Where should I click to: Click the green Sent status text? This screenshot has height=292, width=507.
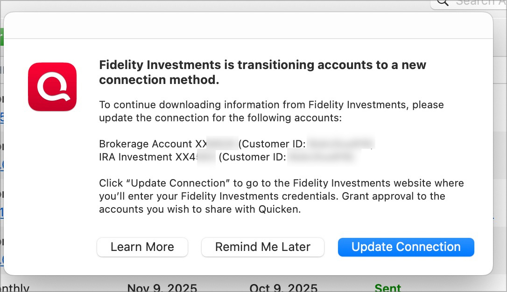click(387, 288)
